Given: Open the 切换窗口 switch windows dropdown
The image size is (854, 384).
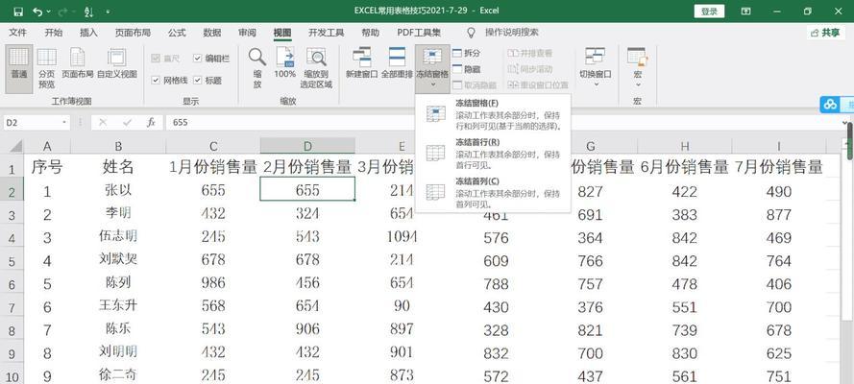Looking at the screenshot, I should tap(596, 67).
